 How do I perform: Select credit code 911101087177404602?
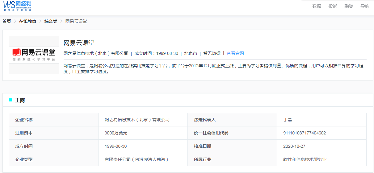321,133
